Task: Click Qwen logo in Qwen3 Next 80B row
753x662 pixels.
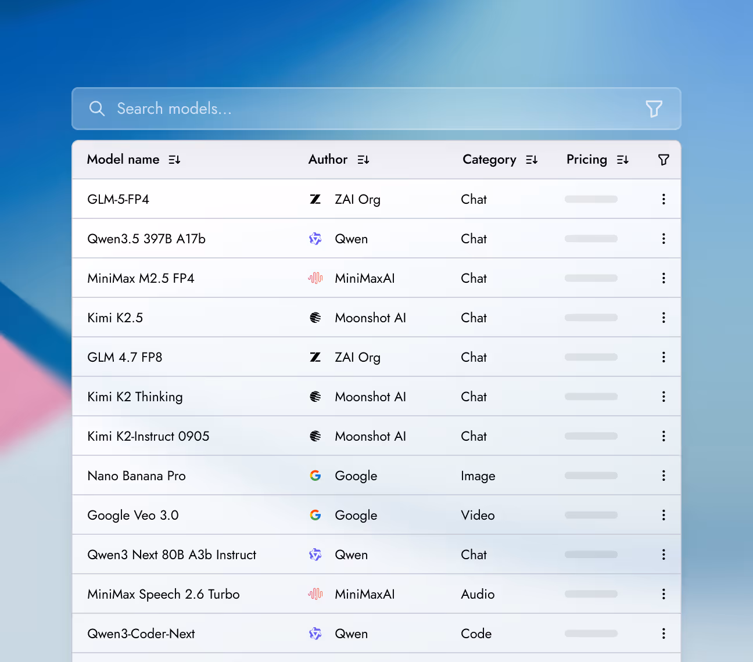Action: (315, 555)
